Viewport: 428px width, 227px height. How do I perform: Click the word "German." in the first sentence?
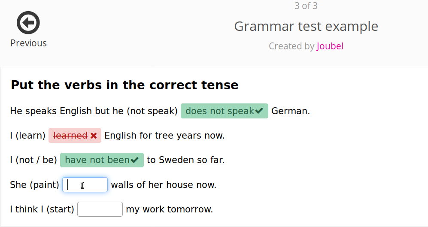coord(291,111)
